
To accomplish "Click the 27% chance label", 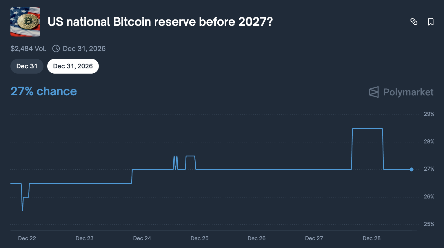I will pyautogui.click(x=43, y=91).
